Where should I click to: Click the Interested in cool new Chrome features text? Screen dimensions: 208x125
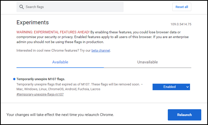tap(54, 50)
